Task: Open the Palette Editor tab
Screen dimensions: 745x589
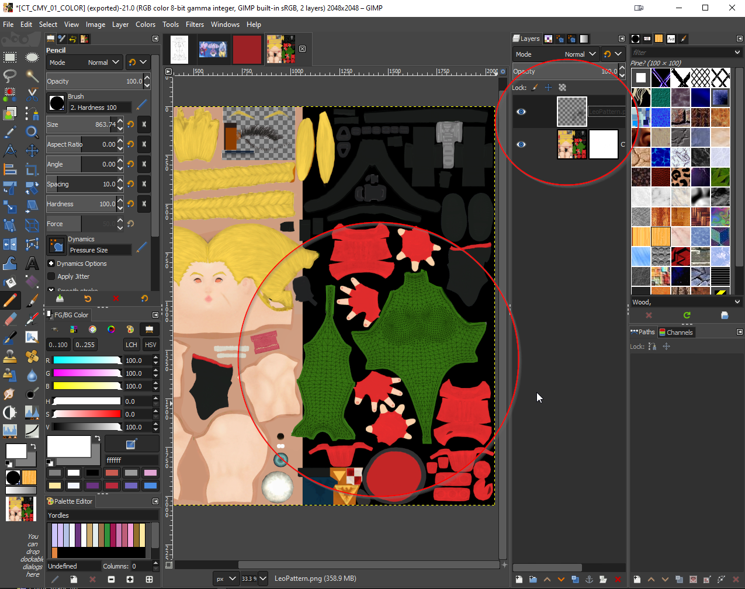Action: pyautogui.click(x=70, y=501)
